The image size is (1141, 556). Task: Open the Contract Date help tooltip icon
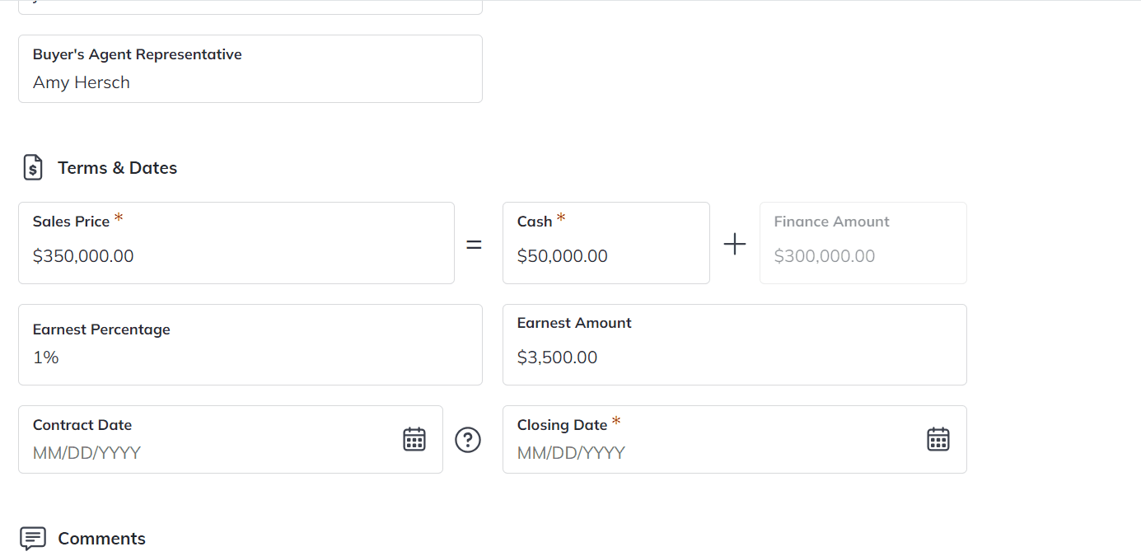point(468,440)
